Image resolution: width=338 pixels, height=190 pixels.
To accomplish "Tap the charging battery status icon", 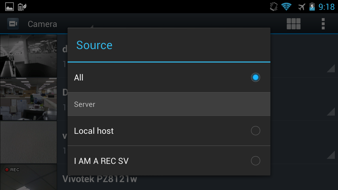I will [x=312, y=7].
